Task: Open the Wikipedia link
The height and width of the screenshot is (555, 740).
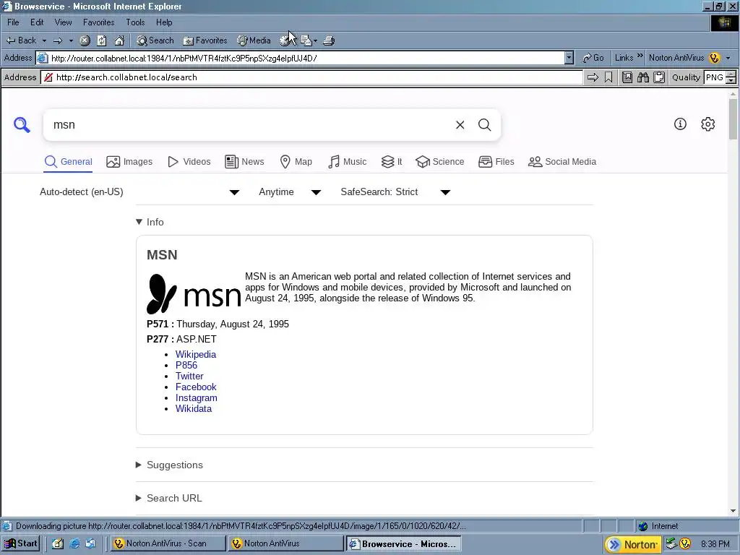Action: [x=196, y=354]
